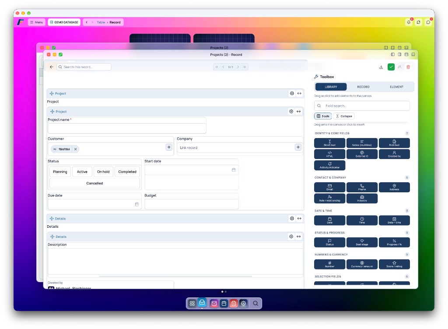Click the DEMO DATABASE button
448x329 pixels.
(64, 22)
